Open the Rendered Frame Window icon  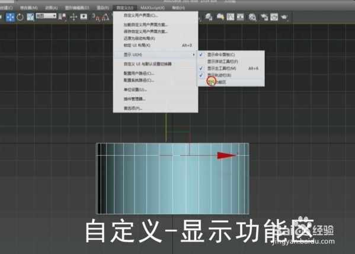click(x=274, y=17)
